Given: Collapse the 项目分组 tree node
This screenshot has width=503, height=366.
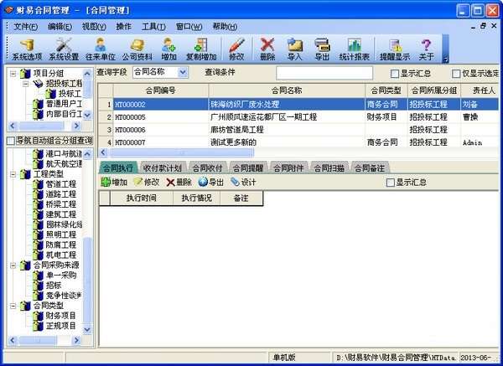Looking at the screenshot, I should click(13, 74).
